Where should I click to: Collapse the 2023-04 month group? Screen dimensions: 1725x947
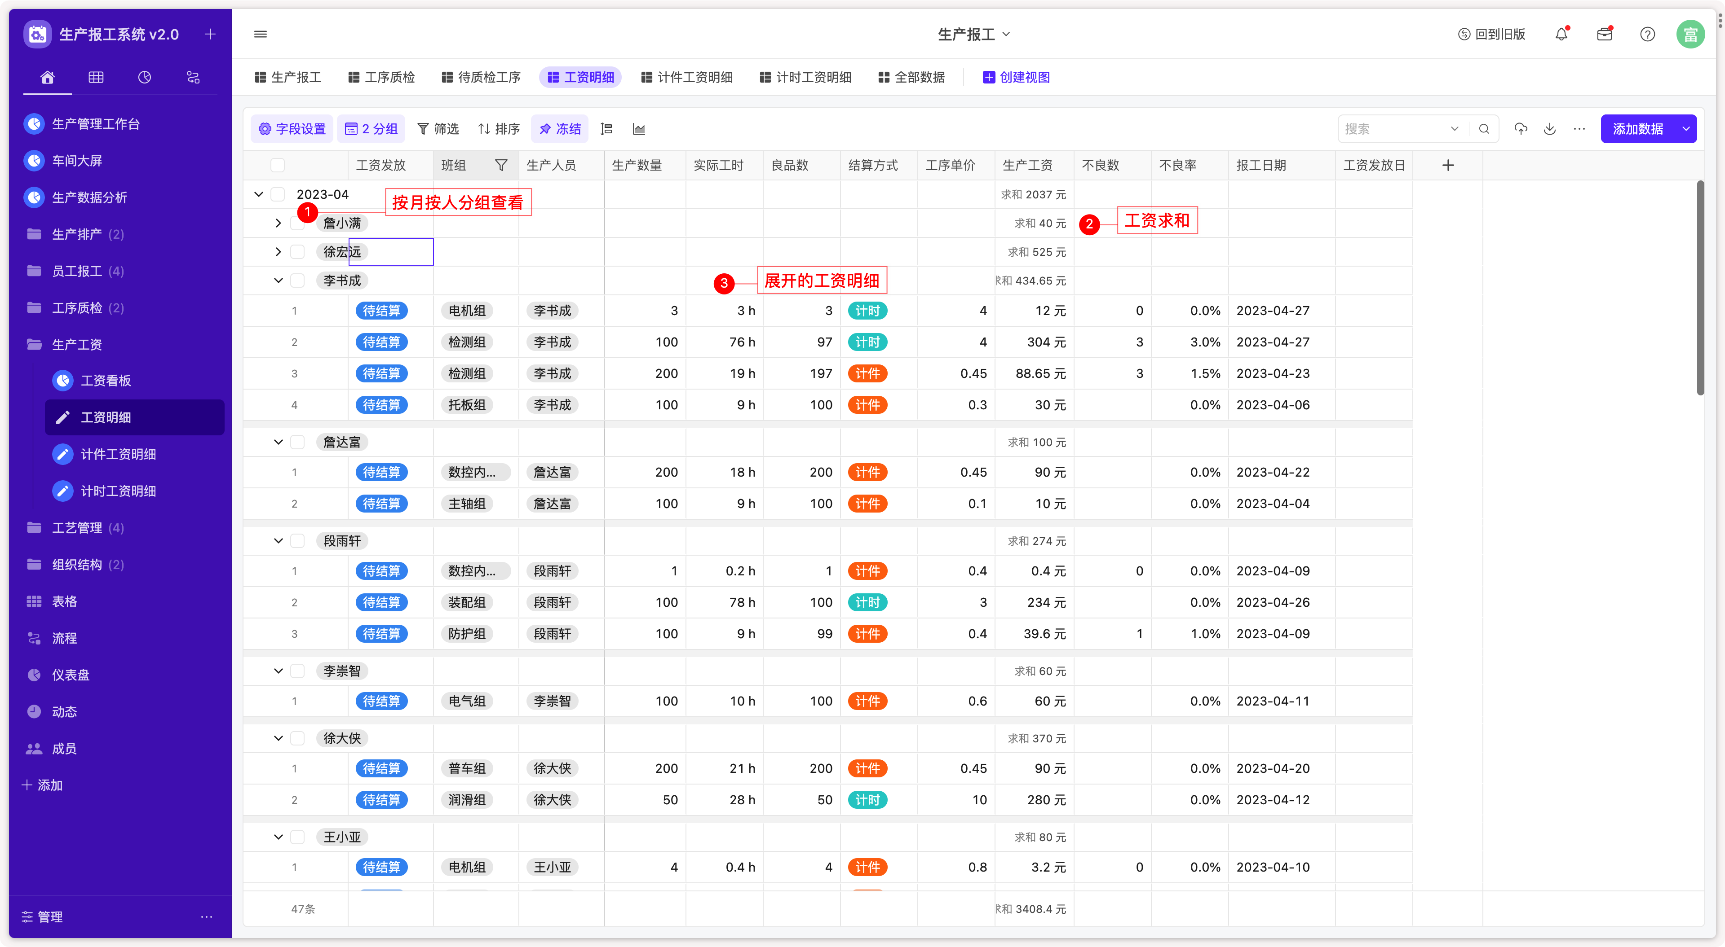(x=258, y=195)
